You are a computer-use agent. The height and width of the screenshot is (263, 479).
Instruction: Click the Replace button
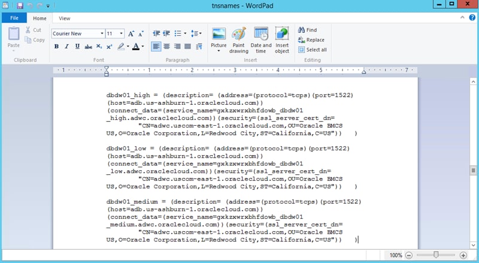coord(311,40)
